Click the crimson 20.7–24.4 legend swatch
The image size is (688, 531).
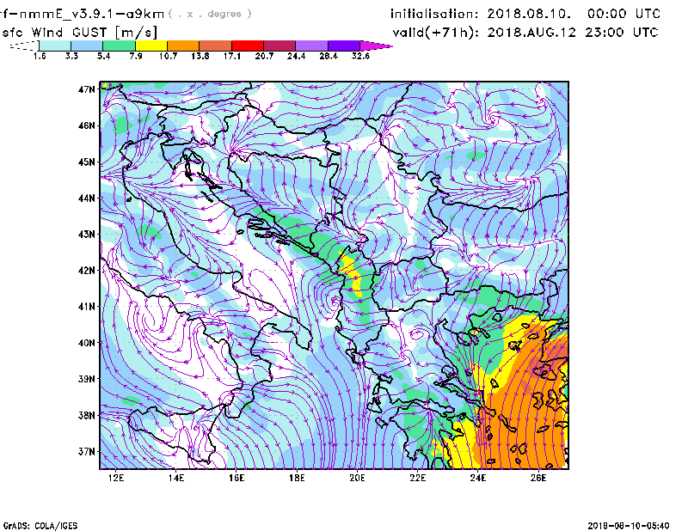pos(279,46)
